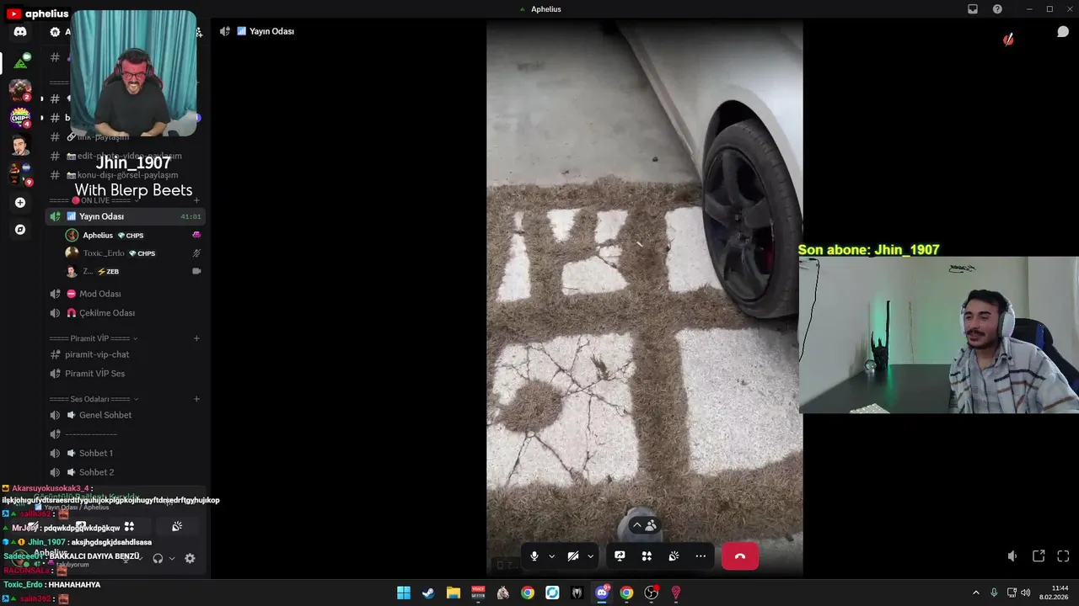Open the CHIPS server icon

20,117
